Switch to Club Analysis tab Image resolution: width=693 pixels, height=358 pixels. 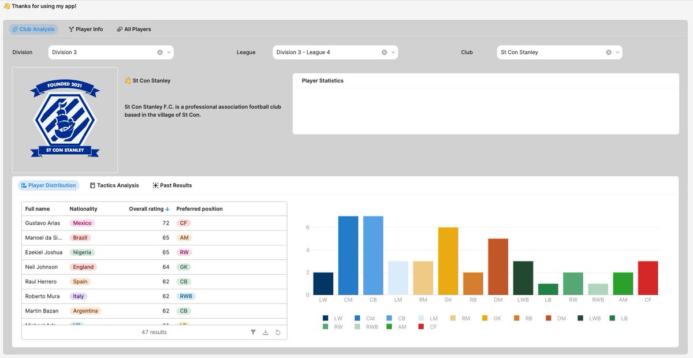point(33,29)
